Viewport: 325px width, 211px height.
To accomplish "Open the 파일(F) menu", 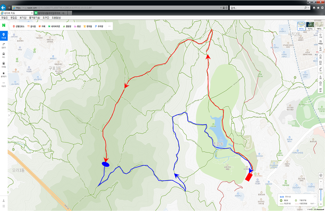I will [4, 18].
